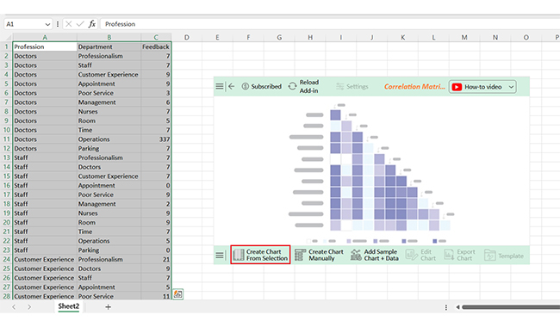Click cell A1 containing Profession
The height and width of the screenshot is (327, 560).
[45, 46]
